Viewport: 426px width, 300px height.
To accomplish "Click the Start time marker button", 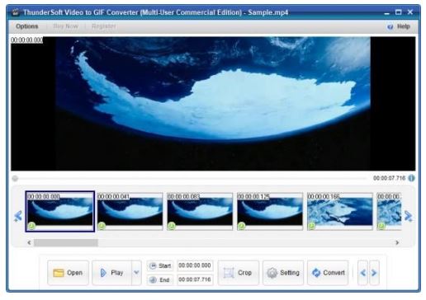I will tap(160, 265).
